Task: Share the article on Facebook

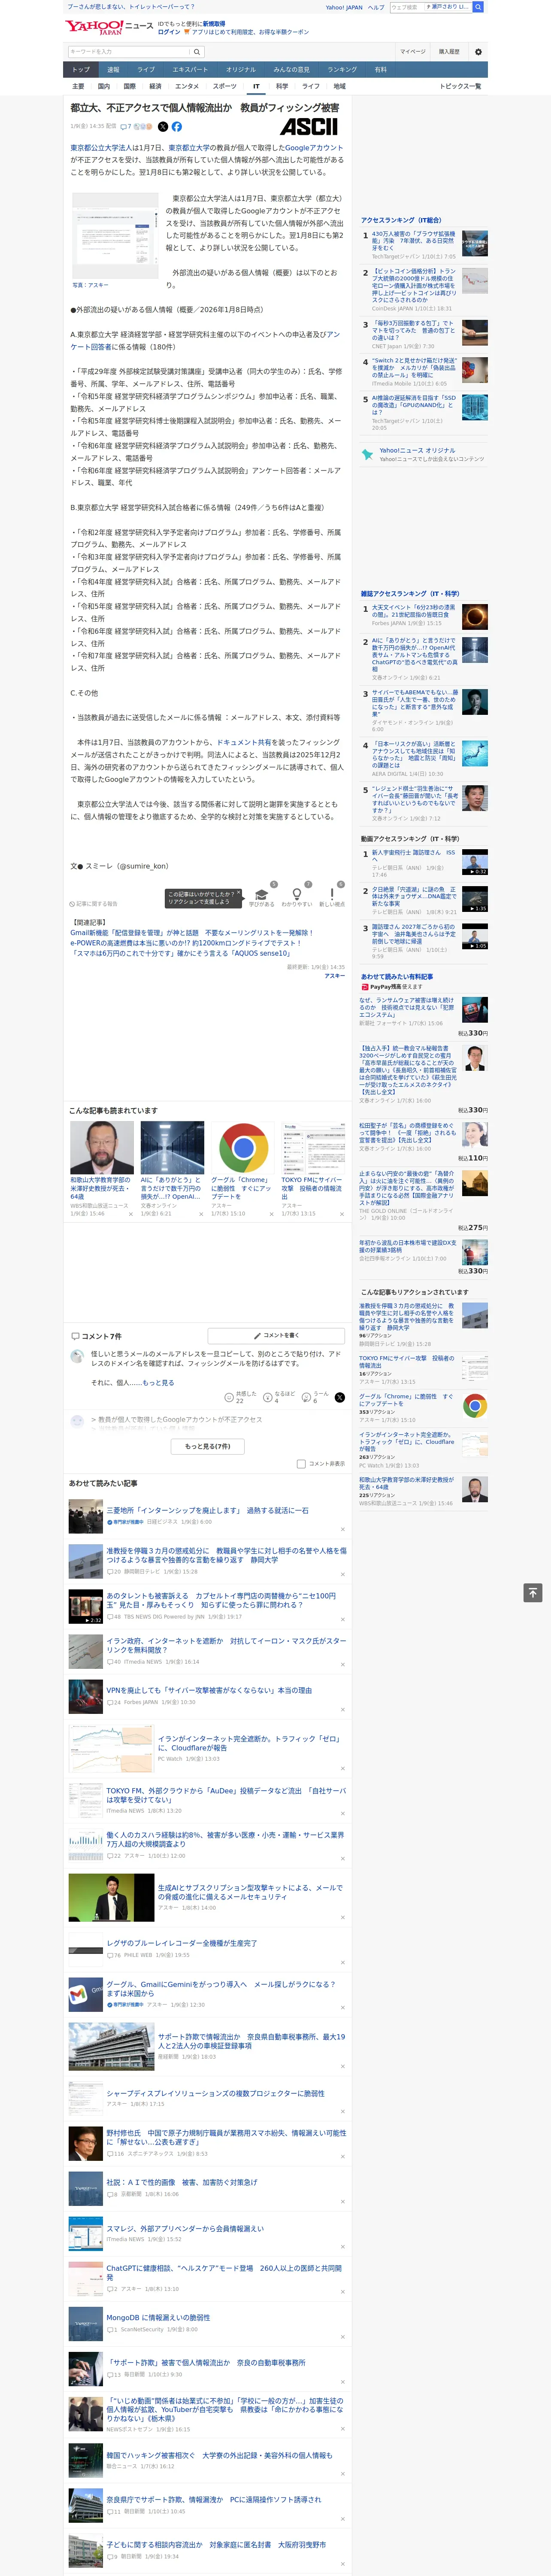Action: 177,127
